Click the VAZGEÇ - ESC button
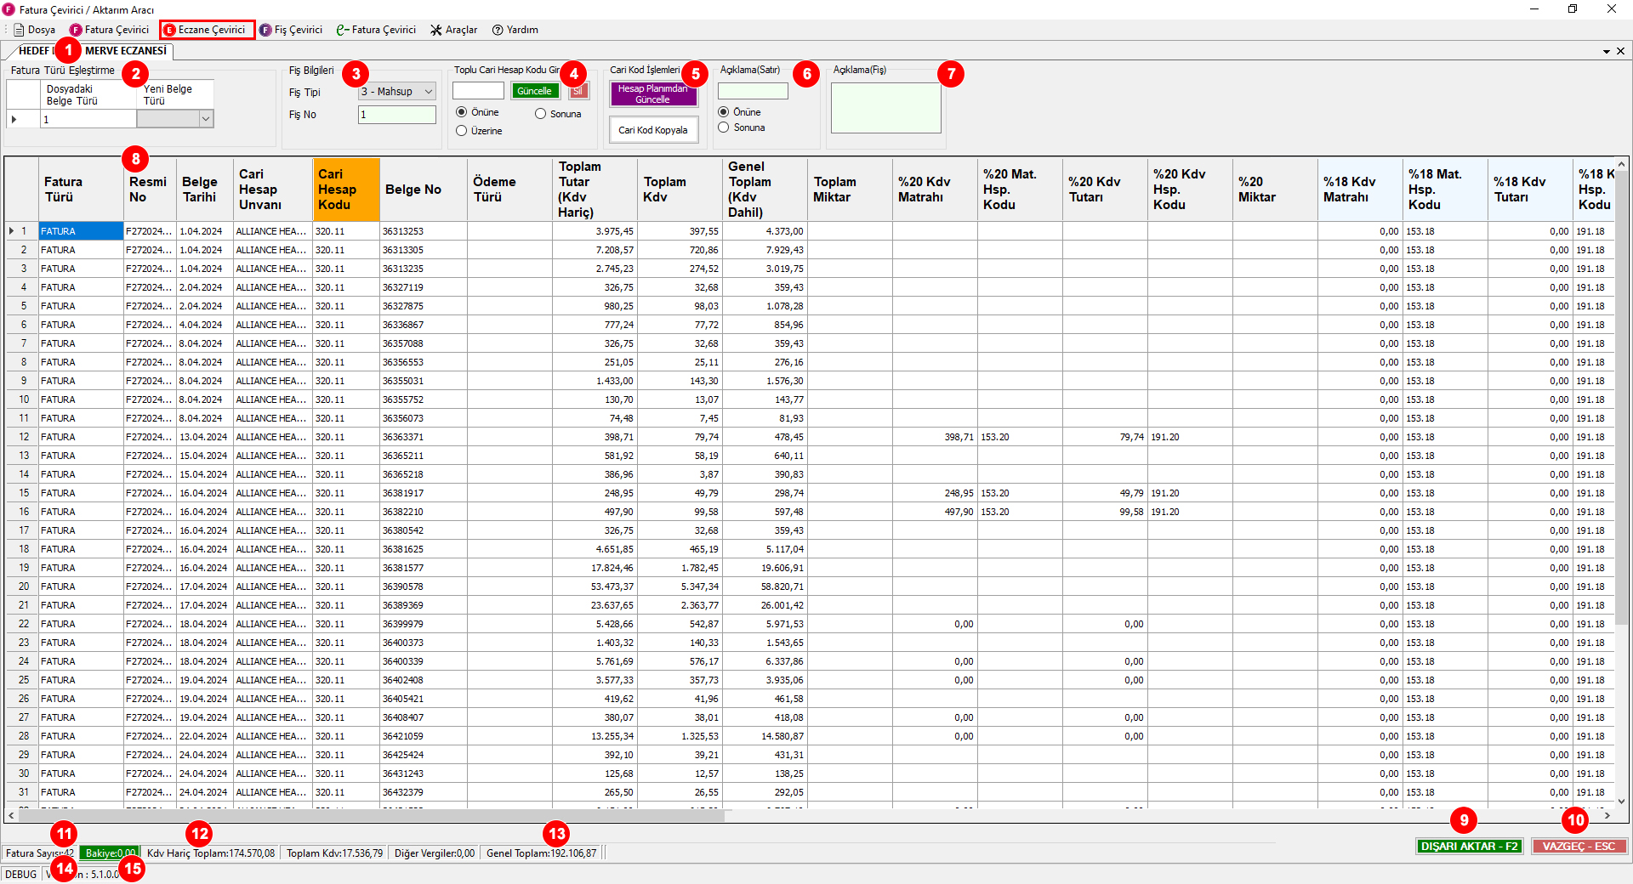Screen dimensions: 1633x884 coord(1579,847)
